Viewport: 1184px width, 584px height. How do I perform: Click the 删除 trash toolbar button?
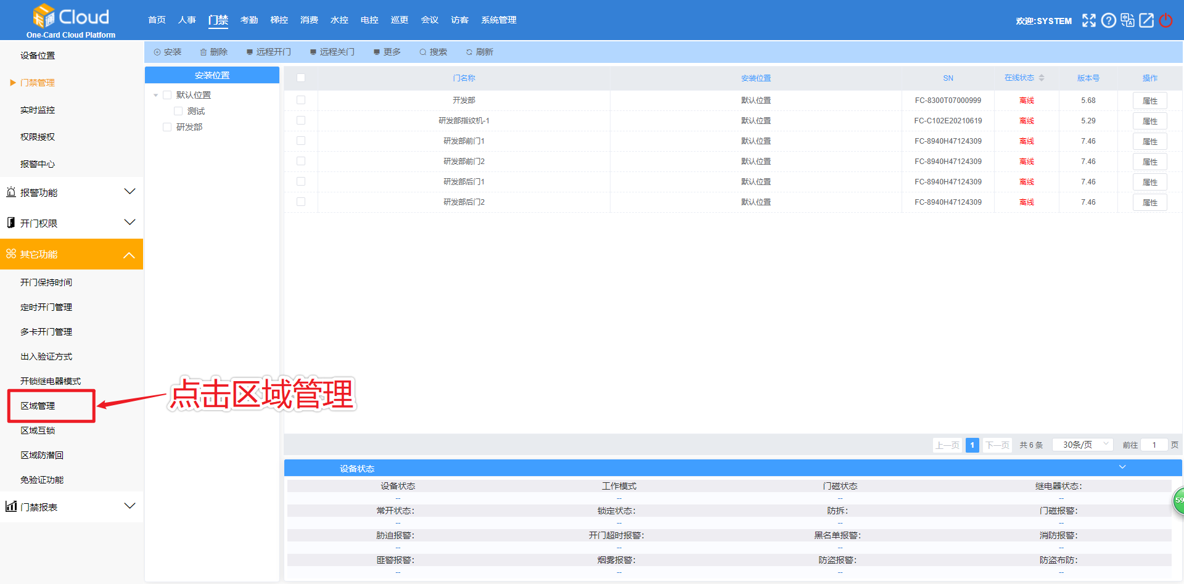click(214, 52)
